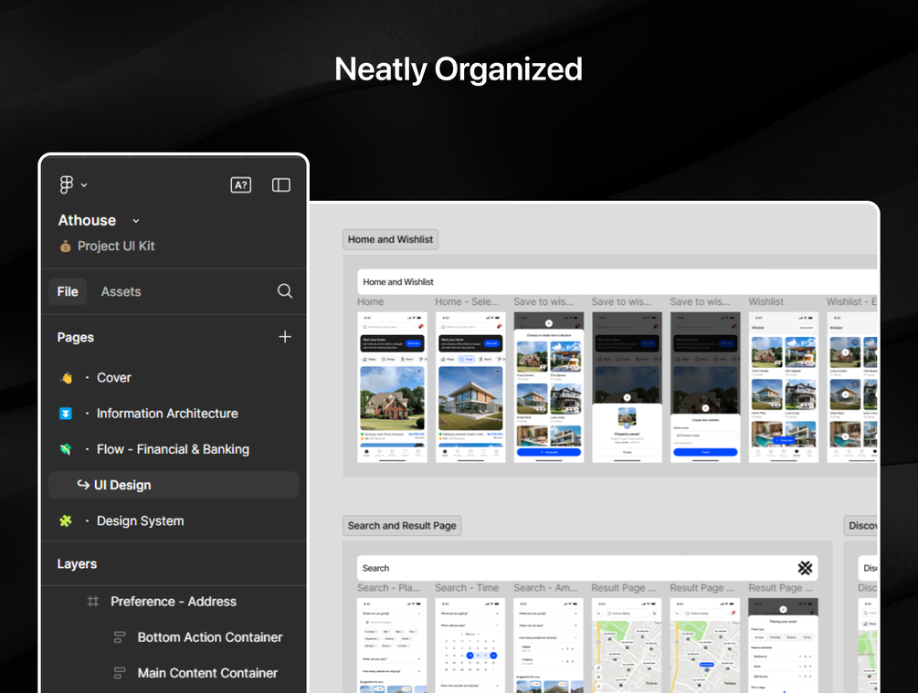The width and height of the screenshot is (918, 693).
Task: Click the Neatly Organized heading
Action: [x=459, y=69]
